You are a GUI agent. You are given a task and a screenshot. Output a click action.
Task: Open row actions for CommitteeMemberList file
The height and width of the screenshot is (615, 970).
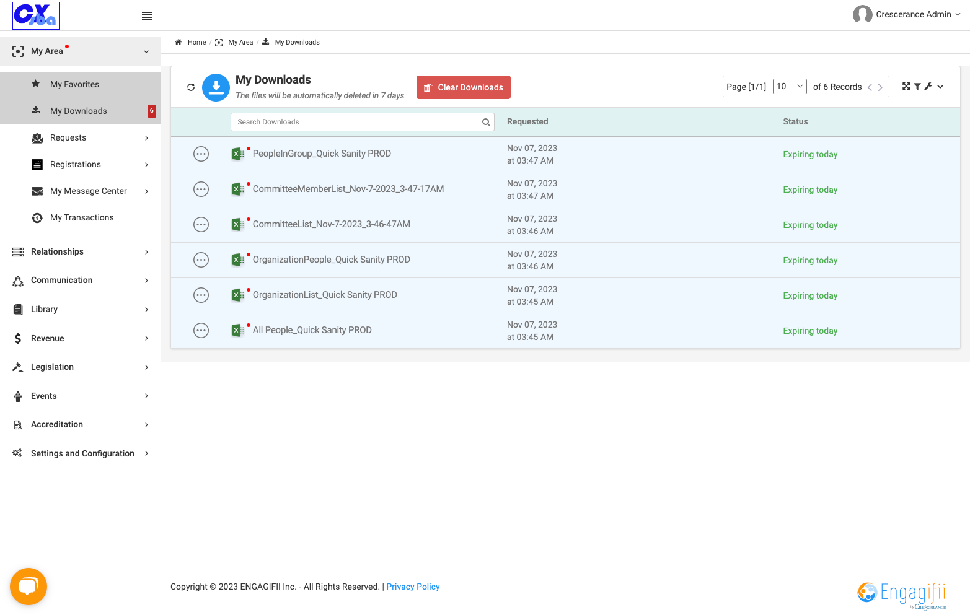coord(201,189)
